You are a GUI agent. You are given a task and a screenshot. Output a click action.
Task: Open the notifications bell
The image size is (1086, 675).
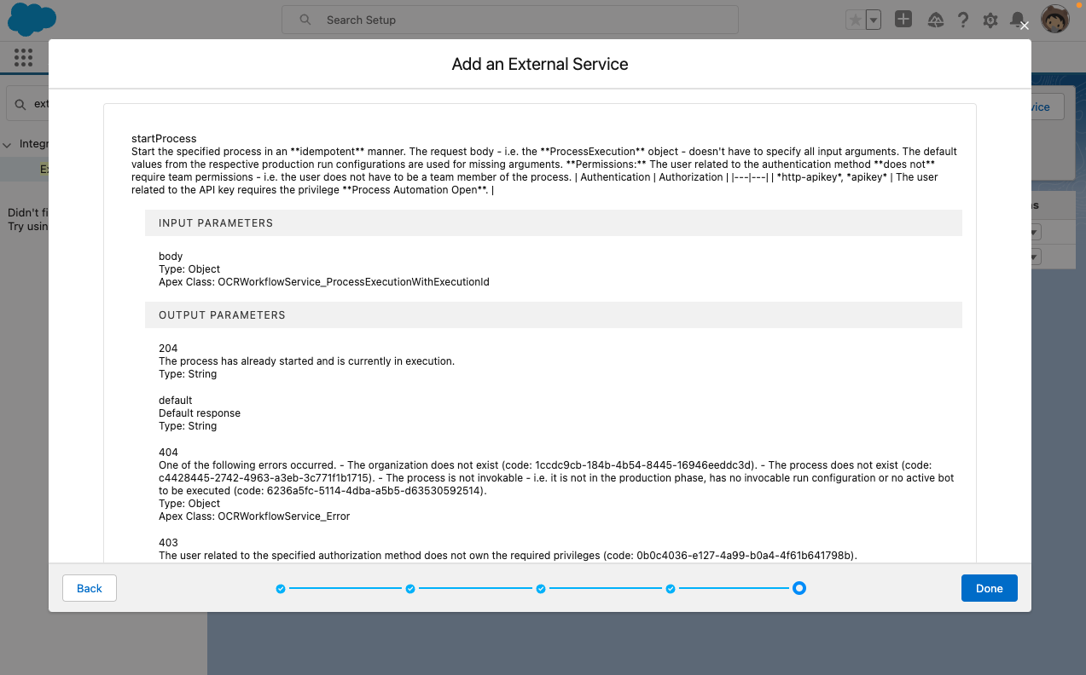(x=1018, y=20)
